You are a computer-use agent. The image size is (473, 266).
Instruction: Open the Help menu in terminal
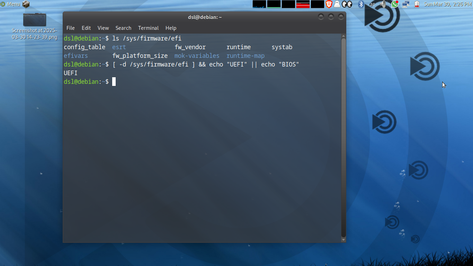pos(171,28)
